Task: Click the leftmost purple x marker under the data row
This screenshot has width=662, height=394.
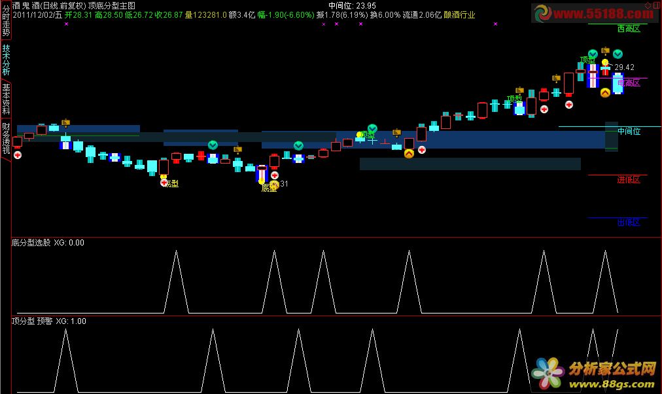Action: point(66,24)
